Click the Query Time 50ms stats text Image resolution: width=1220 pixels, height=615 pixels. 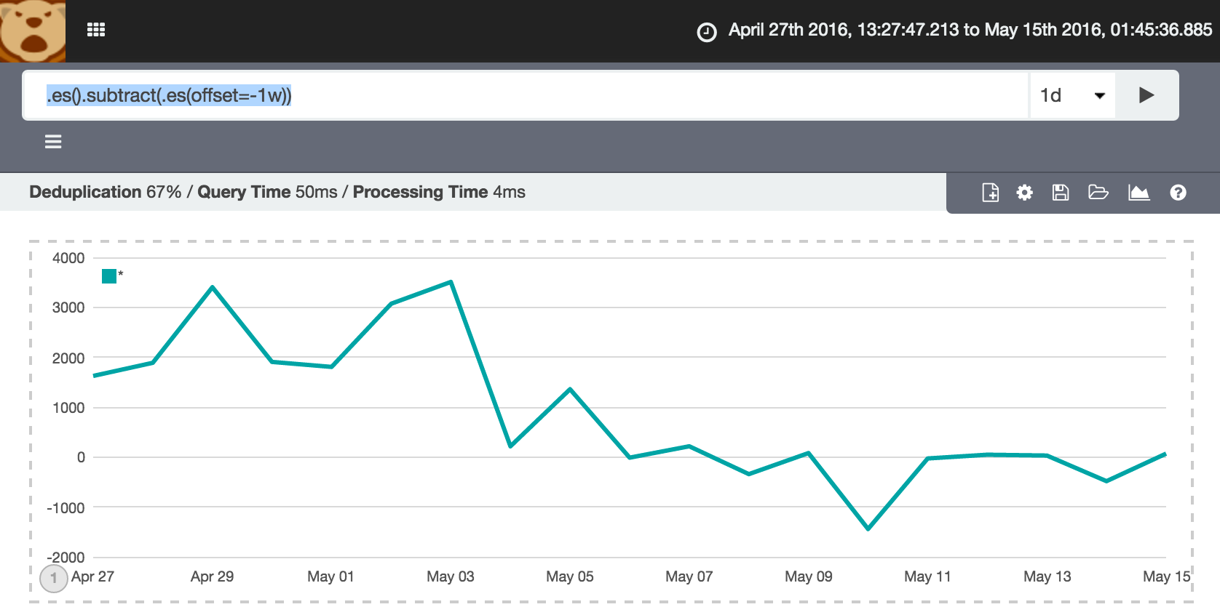[267, 192]
